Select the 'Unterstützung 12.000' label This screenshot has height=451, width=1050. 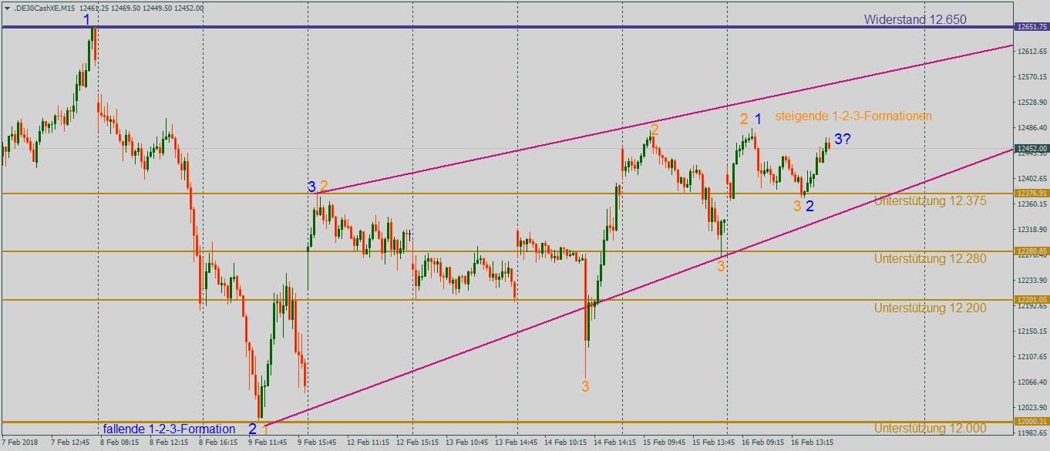click(x=930, y=428)
